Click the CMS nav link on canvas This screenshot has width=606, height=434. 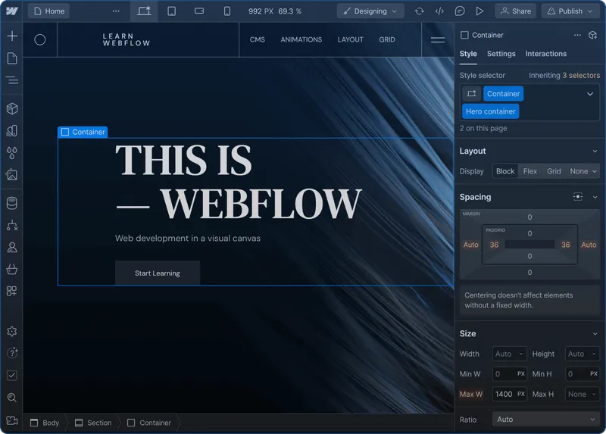(x=257, y=39)
